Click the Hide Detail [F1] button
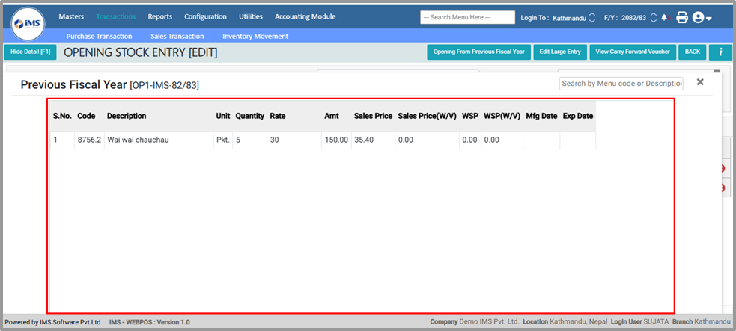Screen dimensions: 736x331 pos(30,52)
